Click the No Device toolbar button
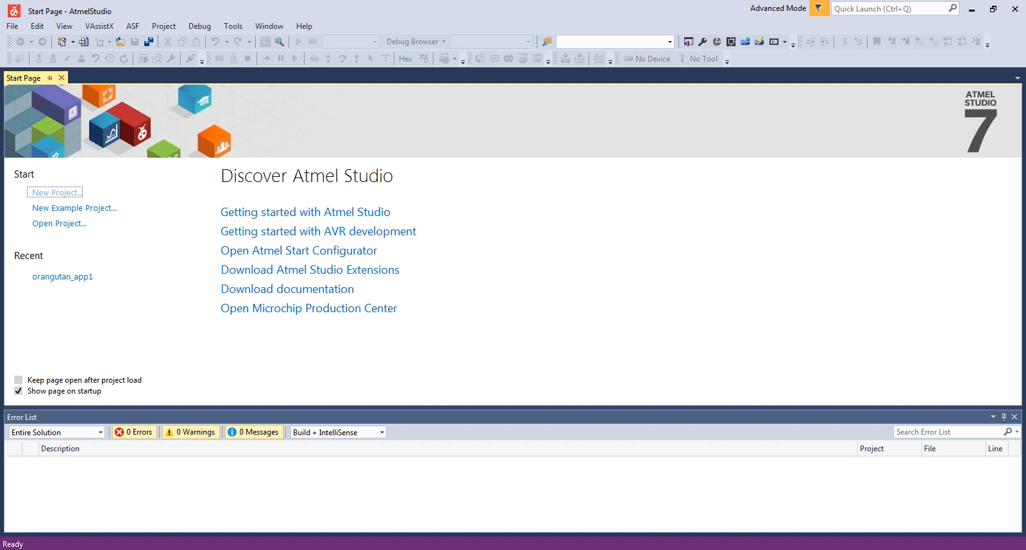Image resolution: width=1026 pixels, height=550 pixels. pos(648,58)
